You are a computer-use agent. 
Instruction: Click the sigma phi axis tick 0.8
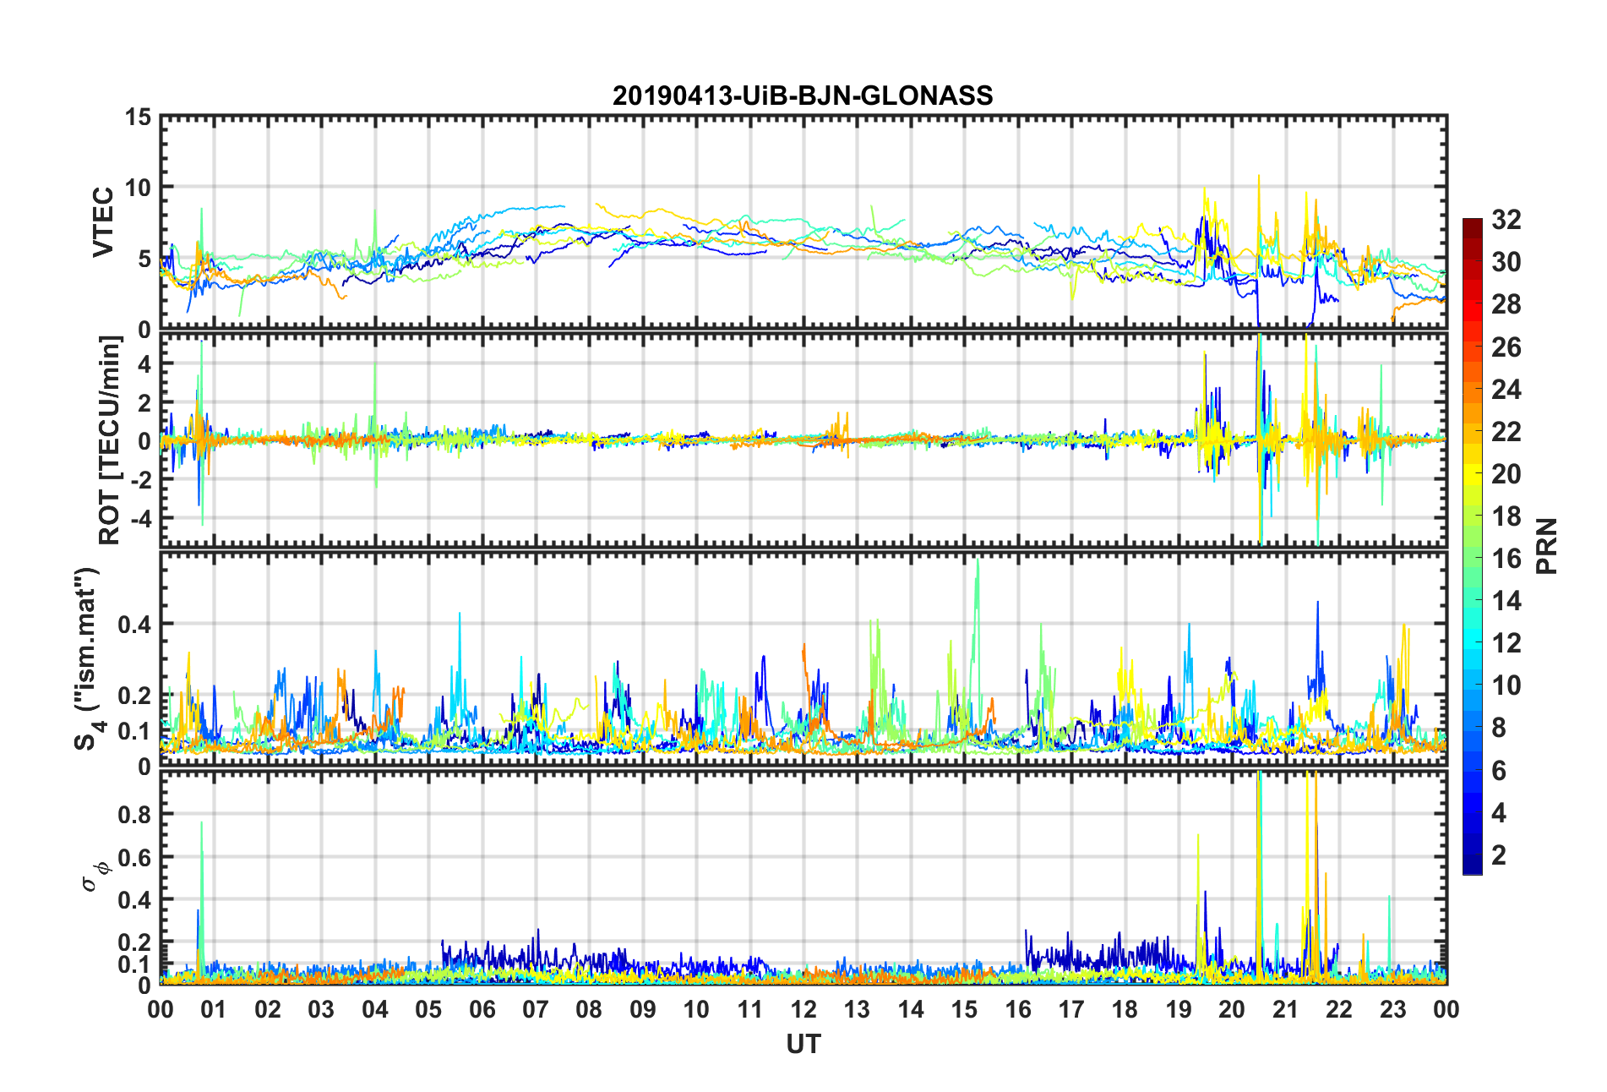134,815
